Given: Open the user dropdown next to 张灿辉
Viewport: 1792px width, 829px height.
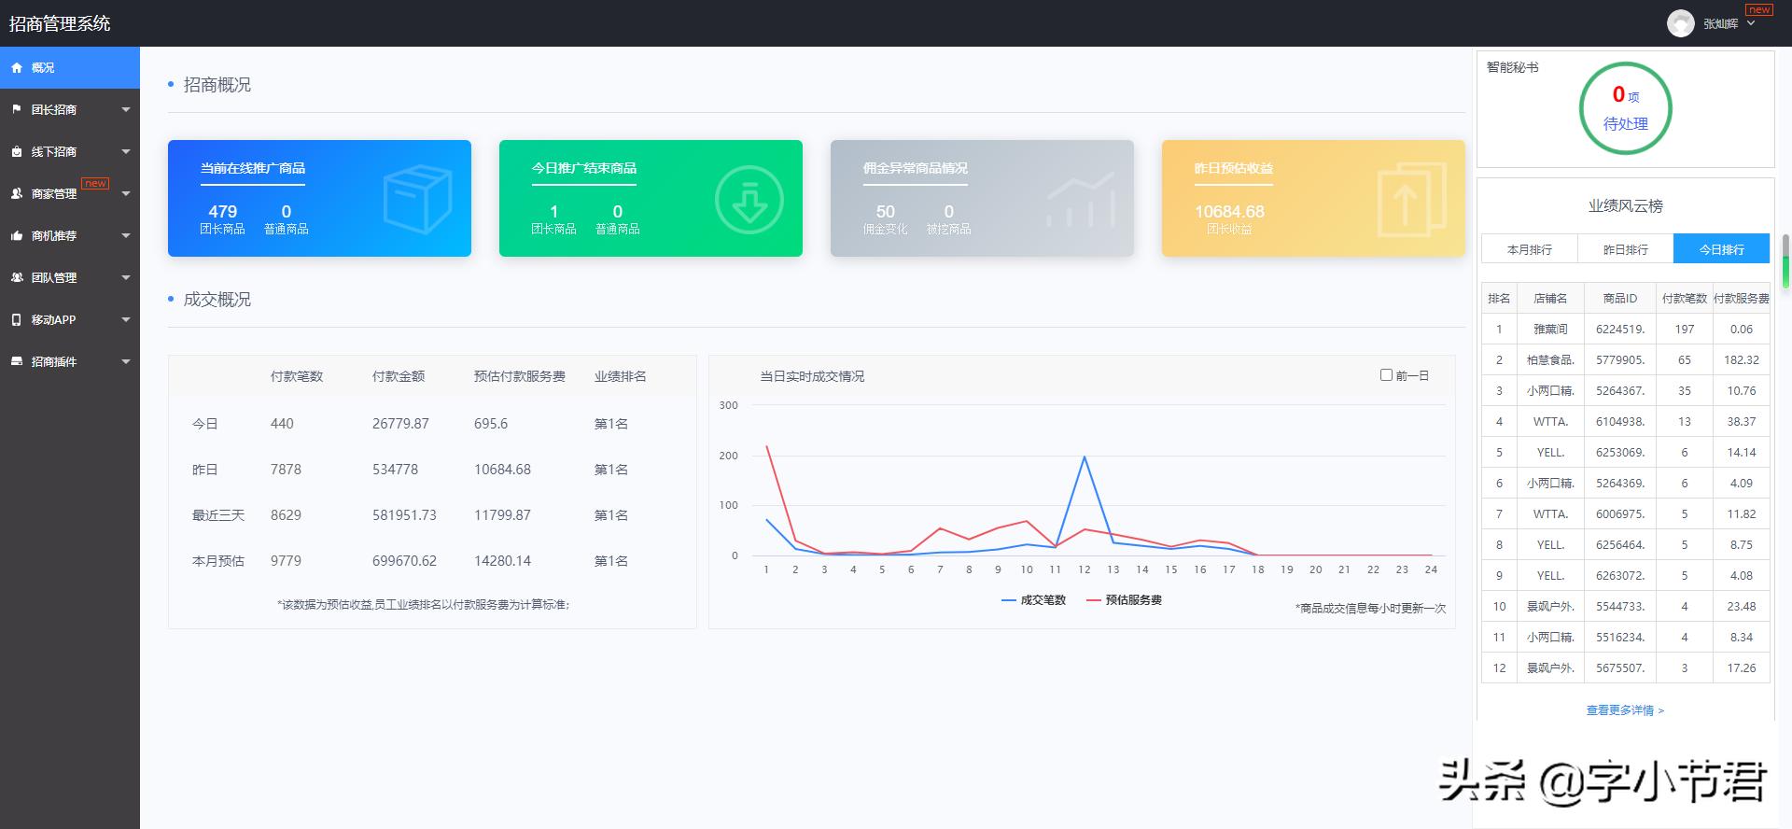Looking at the screenshot, I should (1751, 23).
